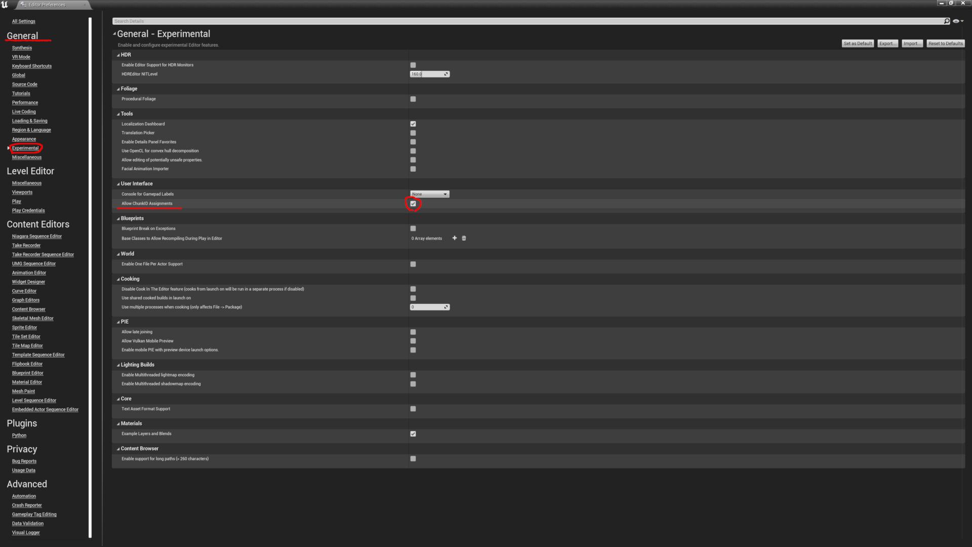Click the Export button
This screenshot has width=972, height=547.
(887, 44)
